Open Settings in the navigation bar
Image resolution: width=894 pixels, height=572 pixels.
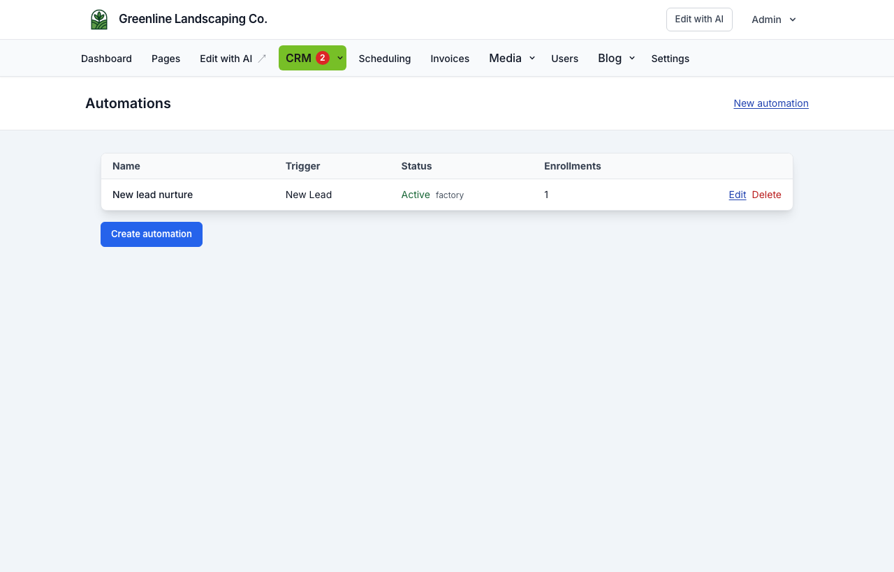pos(670,59)
